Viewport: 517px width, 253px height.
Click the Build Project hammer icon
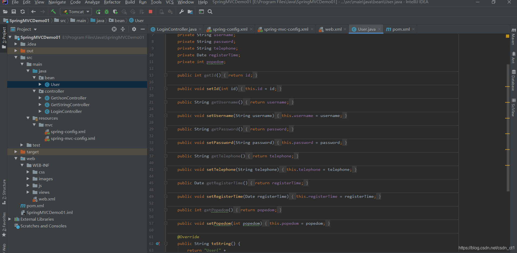tap(53, 12)
